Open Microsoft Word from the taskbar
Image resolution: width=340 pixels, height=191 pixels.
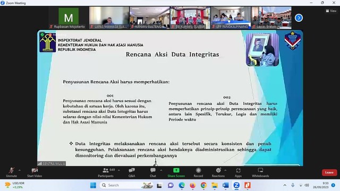click(x=225, y=185)
